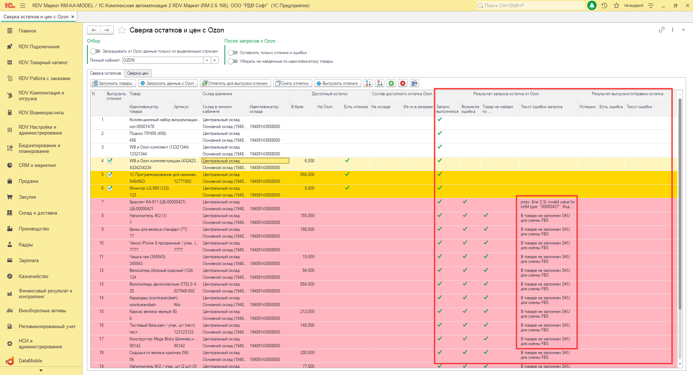Uncheck the export checkbox in row 5
Viewport: 693px width, 375px height.
click(x=110, y=175)
